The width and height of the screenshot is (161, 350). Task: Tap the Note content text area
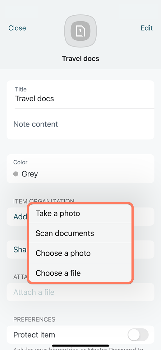coord(80,124)
